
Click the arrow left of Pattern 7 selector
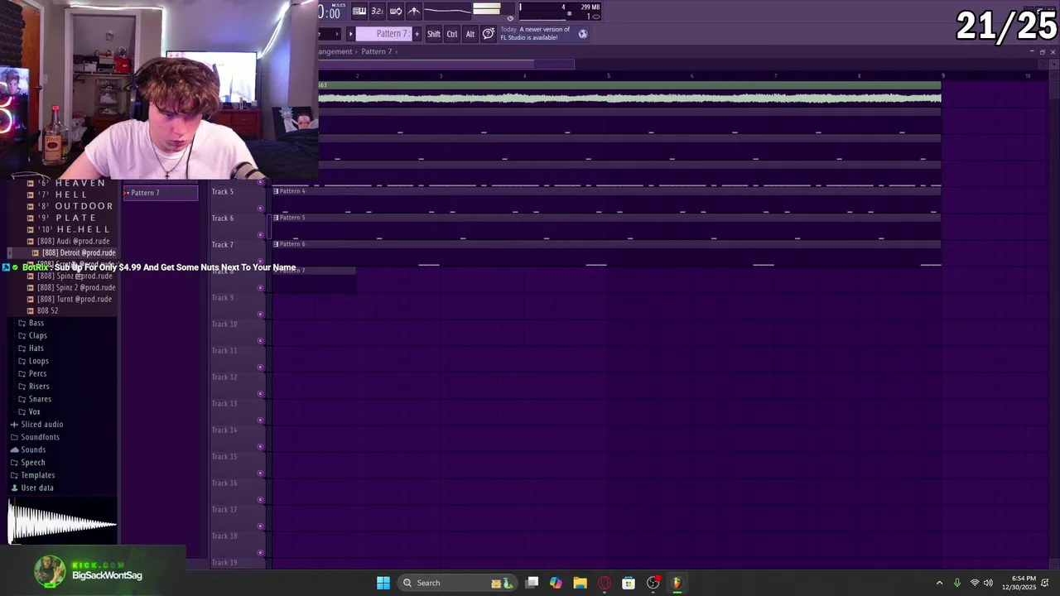[x=350, y=34]
